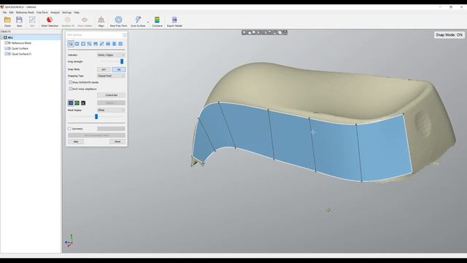Open the Mesh Display dropdown
This screenshot has height=263, width=467.
point(111,110)
